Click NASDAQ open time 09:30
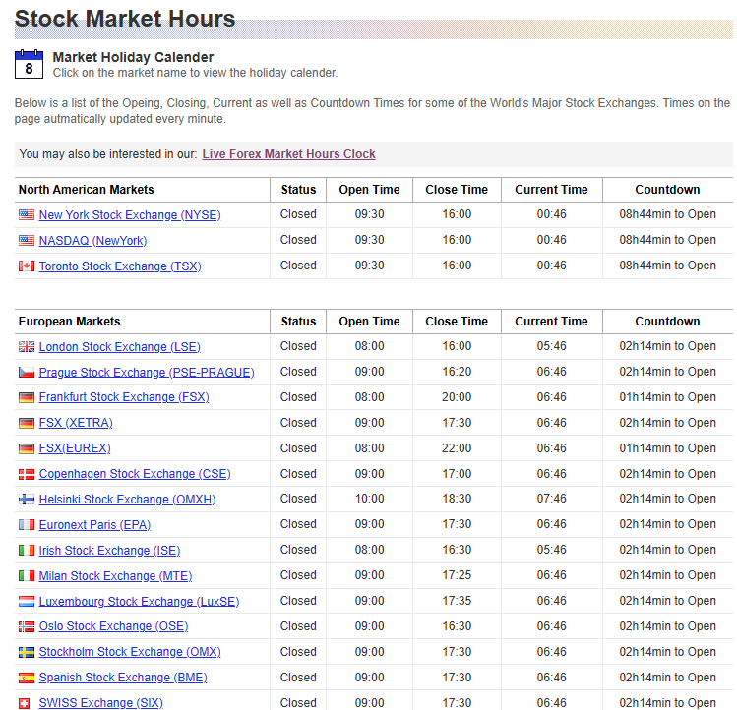This screenshot has width=737, height=710. pyautogui.click(x=369, y=240)
